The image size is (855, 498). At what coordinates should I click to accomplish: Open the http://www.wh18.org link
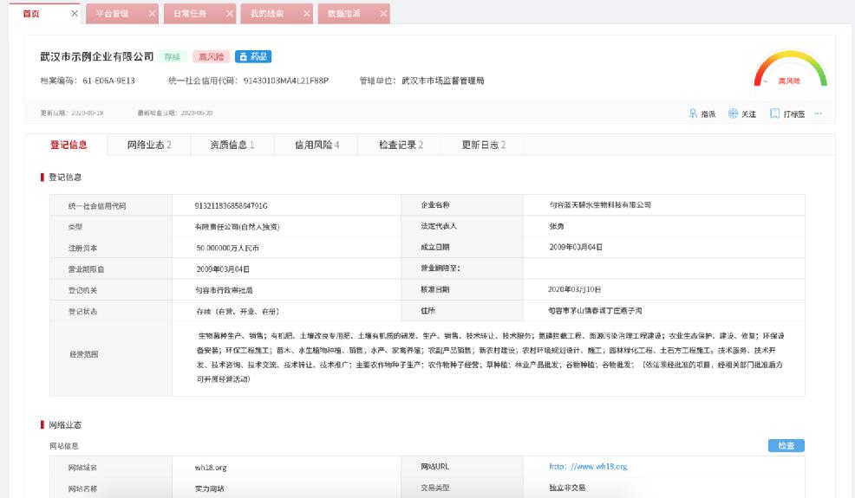[588, 467]
